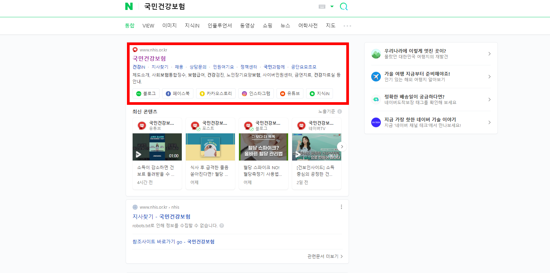This screenshot has height=273, width=550.
Task: Open the 국민과함께 sublink
Action: coord(274,67)
